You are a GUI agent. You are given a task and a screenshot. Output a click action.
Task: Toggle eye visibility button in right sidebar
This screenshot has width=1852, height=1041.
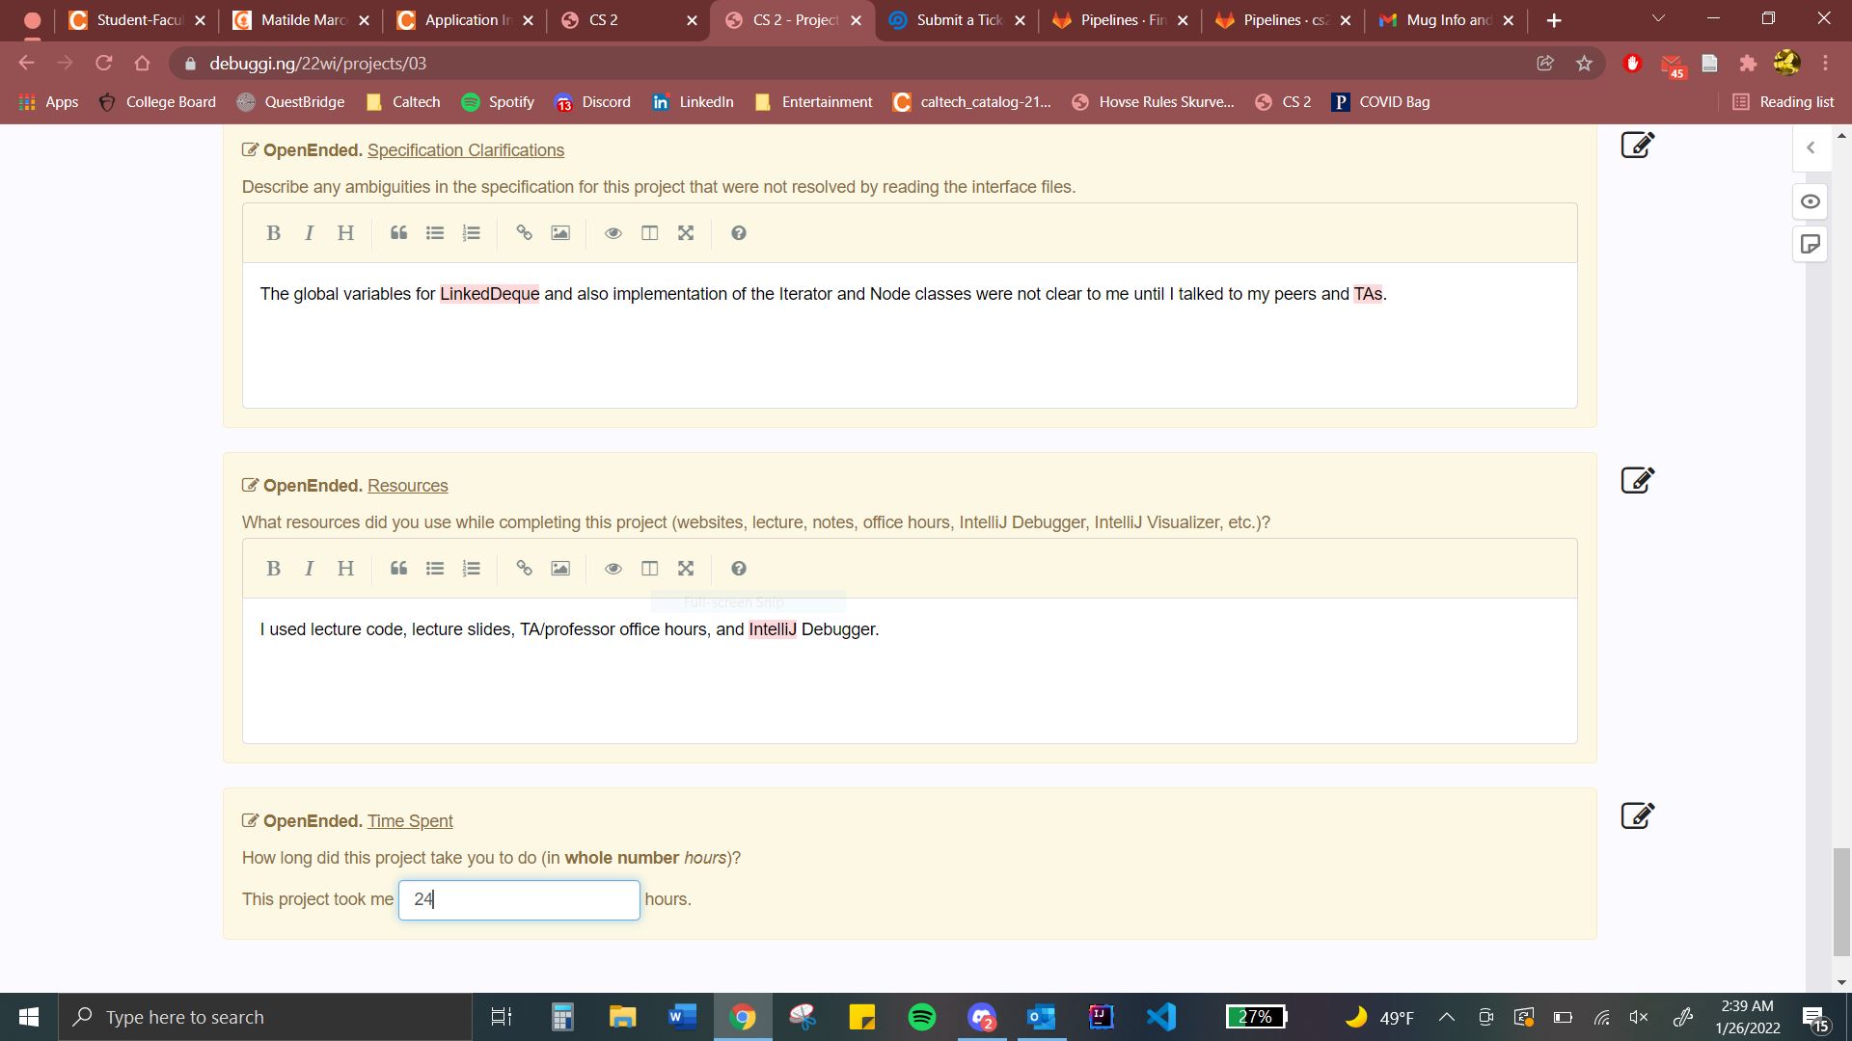click(x=1811, y=201)
